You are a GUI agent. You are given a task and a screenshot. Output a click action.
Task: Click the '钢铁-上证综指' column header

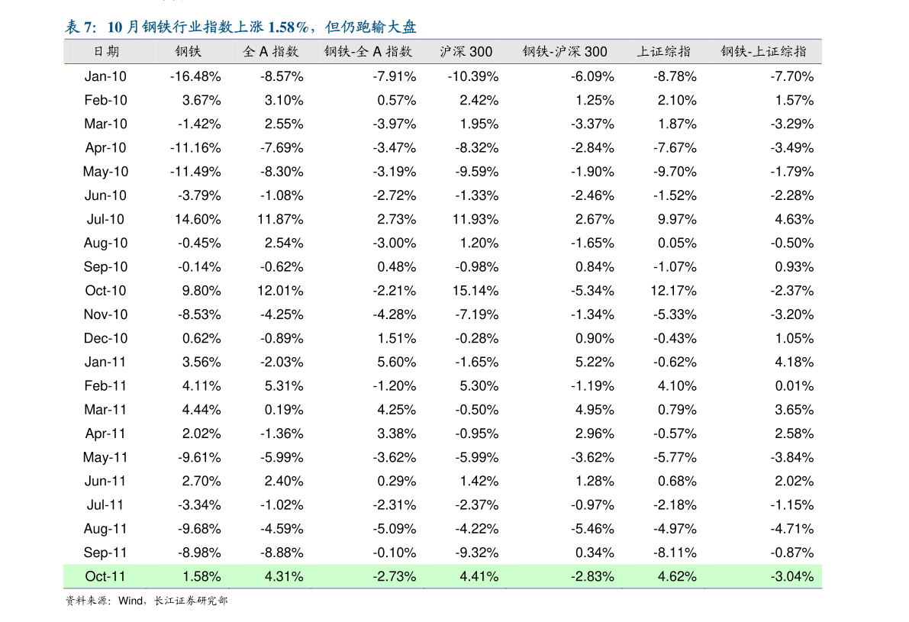pos(763,52)
